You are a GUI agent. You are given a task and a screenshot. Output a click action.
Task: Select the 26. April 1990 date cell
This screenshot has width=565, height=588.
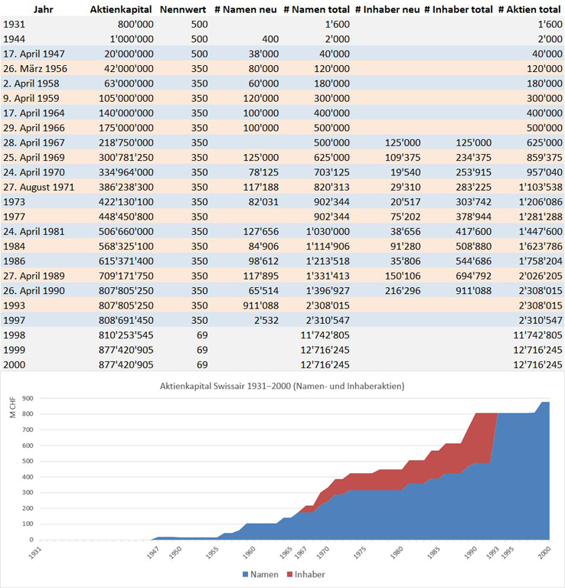34,291
